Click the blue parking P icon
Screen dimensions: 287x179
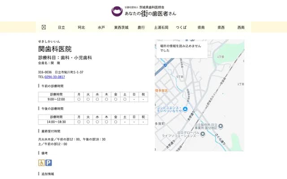pos(48,163)
